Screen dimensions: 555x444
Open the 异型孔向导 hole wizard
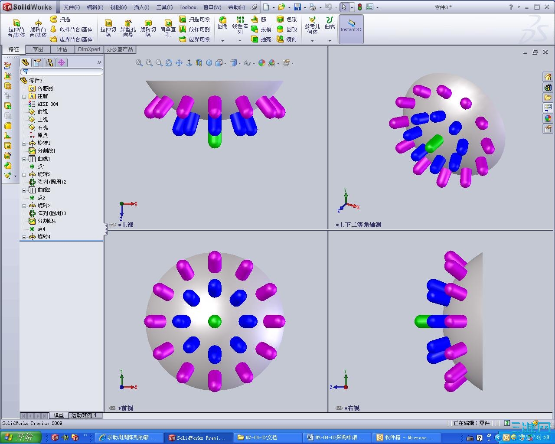coord(128,29)
